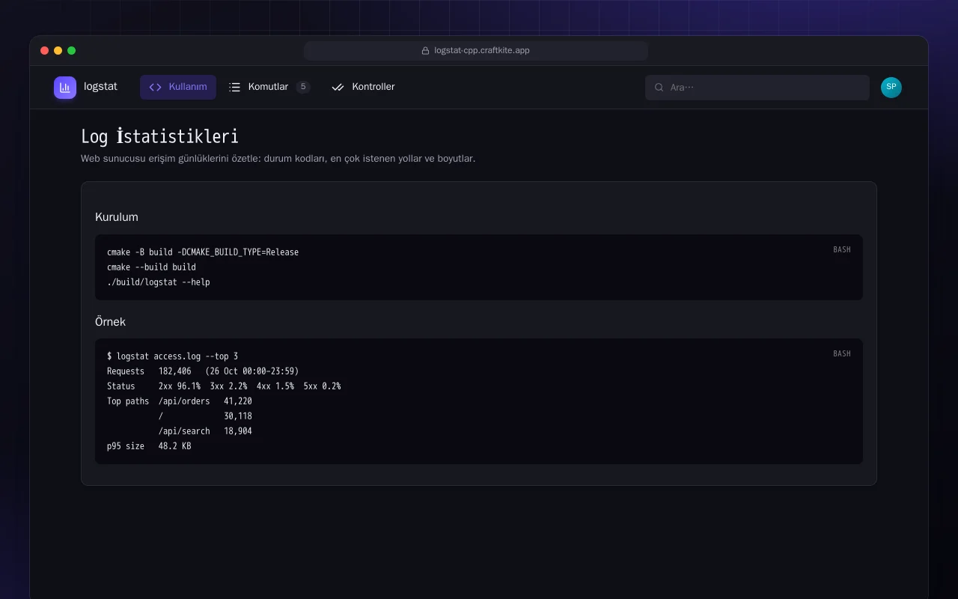Go to the Kontroller tab
The width and height of the screenshot is (958, 599).
(363, 87)
